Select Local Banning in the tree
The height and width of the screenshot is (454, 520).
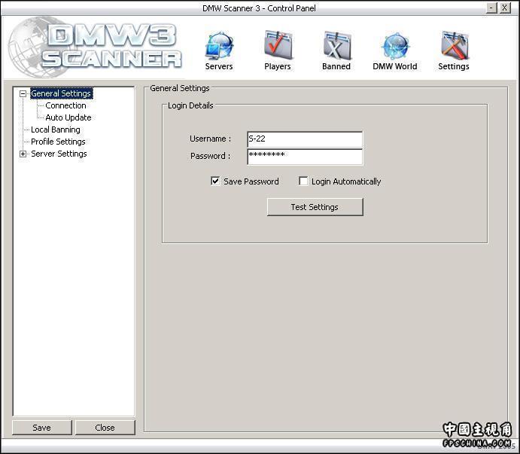pyautogui.click(x=56, y=129)
